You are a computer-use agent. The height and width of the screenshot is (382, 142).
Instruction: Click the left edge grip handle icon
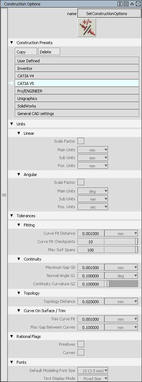point(4,195)
